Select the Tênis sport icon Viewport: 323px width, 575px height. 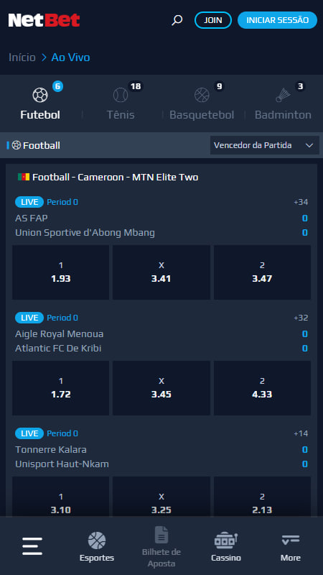point(121,96)
